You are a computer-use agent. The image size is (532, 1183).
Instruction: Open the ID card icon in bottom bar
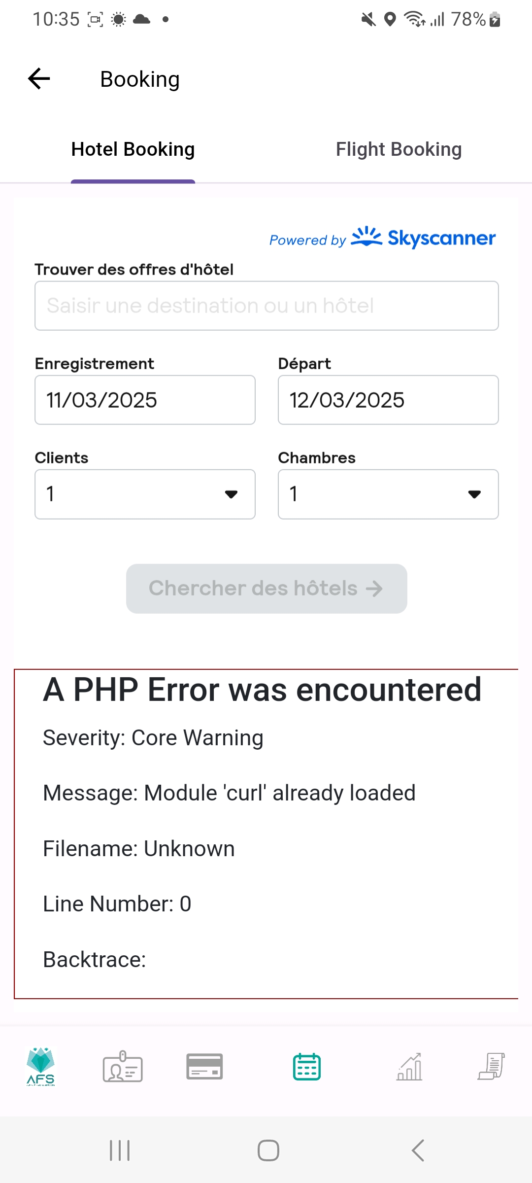click(123, 1067)
